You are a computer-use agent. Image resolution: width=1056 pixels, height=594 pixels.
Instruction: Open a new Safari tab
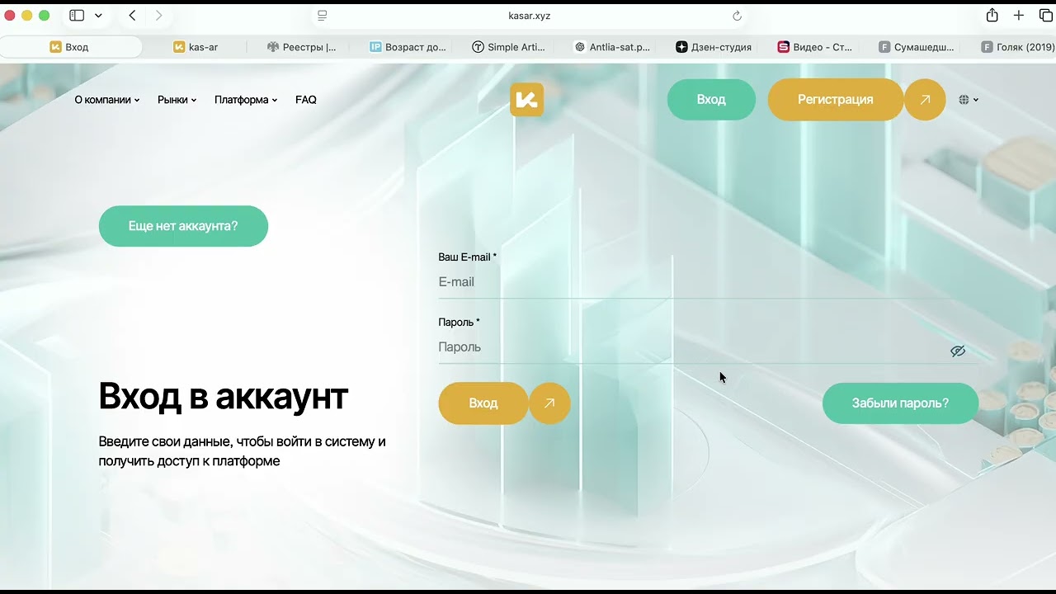tap(1019, 16)
